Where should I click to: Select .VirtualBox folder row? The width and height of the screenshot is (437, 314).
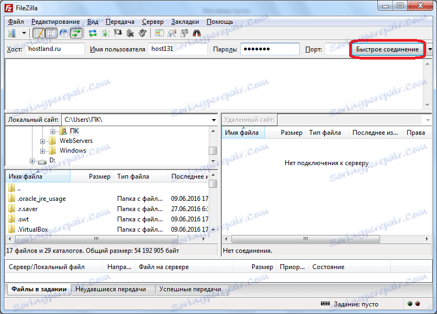coord(107,230)
